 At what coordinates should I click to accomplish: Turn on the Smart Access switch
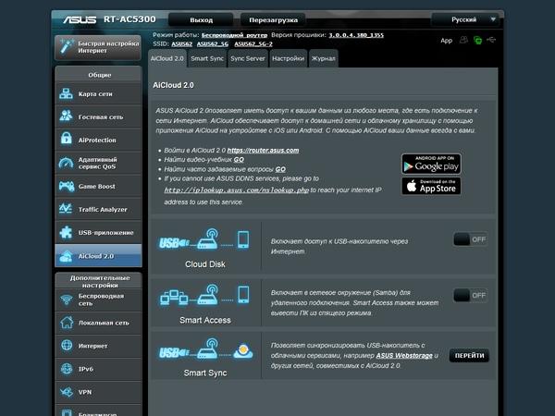471,295
